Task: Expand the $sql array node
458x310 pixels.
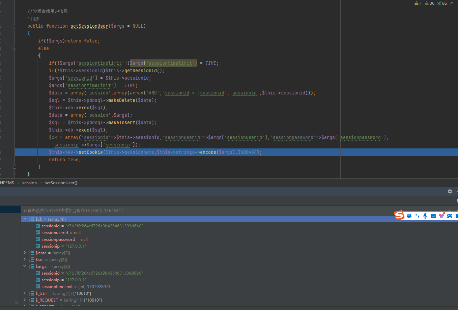Action: [x=25, y=259]
